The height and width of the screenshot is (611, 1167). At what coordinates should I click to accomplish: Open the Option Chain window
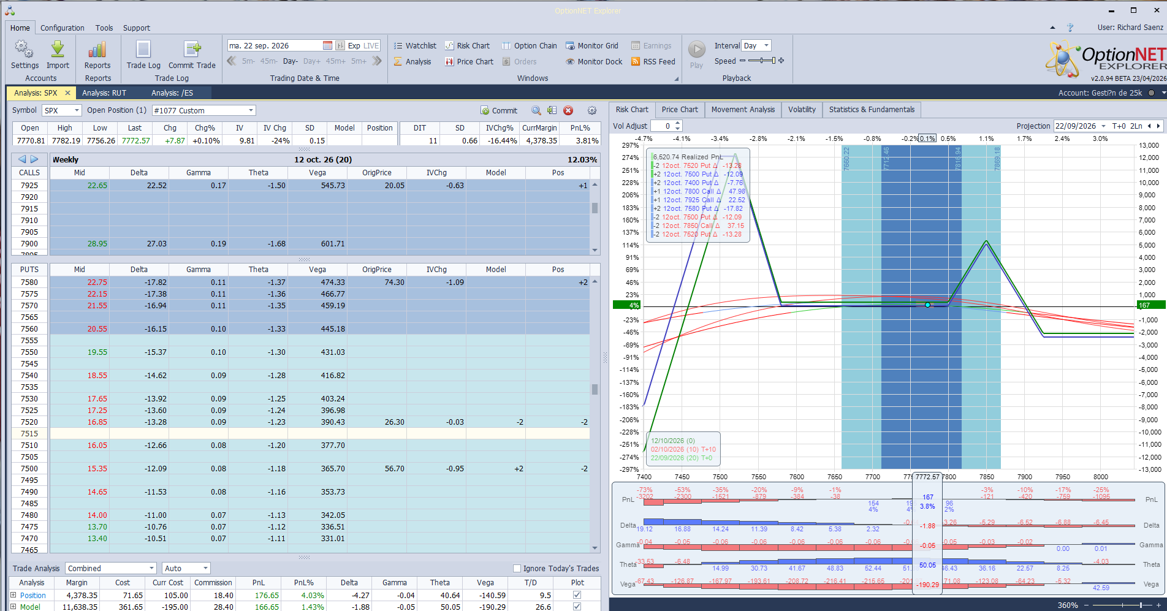point(530,45)
